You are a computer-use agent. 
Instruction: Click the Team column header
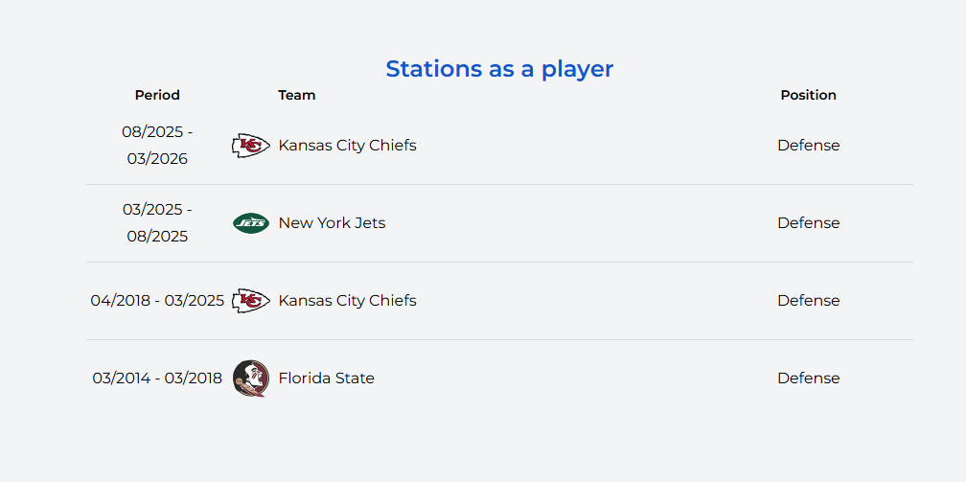coord(297,95)
